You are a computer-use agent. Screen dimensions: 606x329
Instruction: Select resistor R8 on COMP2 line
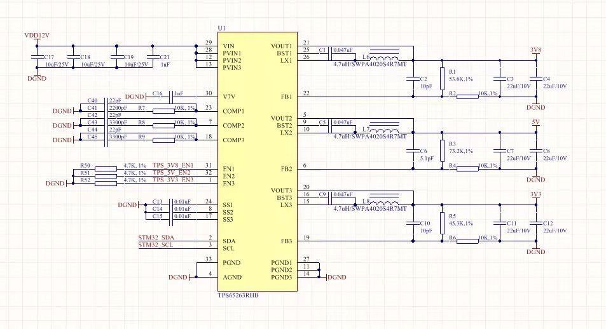coord(163,126)
